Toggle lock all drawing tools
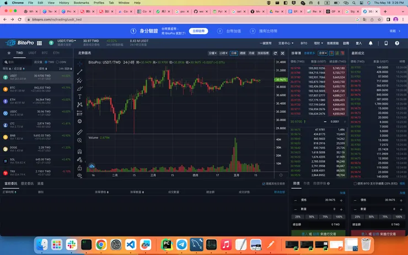 pyautogui.click(x=79, y=168)
